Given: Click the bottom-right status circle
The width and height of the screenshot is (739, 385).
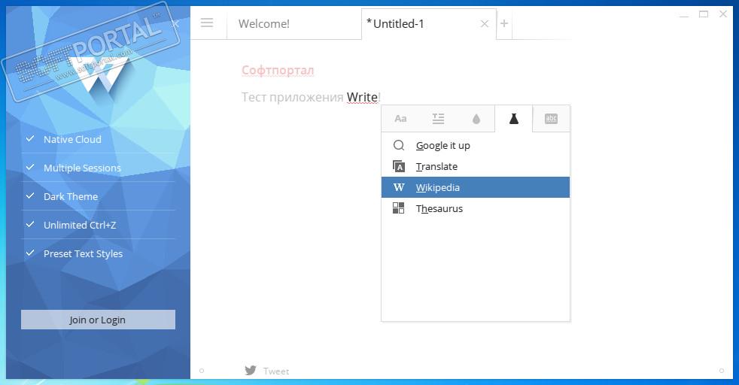Looking at the screenshot, I should click(x=722, y=371).
